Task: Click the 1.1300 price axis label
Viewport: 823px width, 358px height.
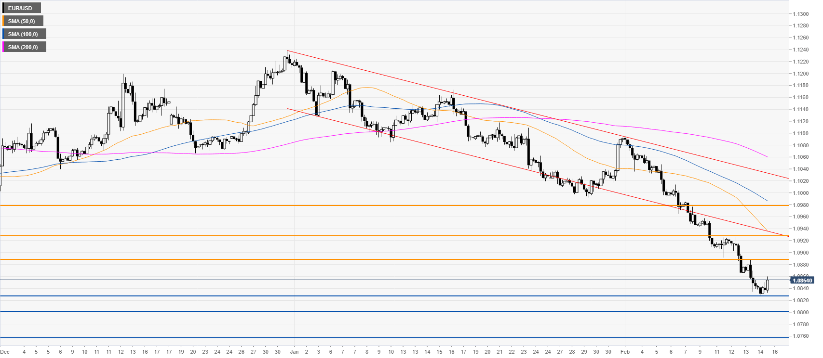Action: pos(800,14)
